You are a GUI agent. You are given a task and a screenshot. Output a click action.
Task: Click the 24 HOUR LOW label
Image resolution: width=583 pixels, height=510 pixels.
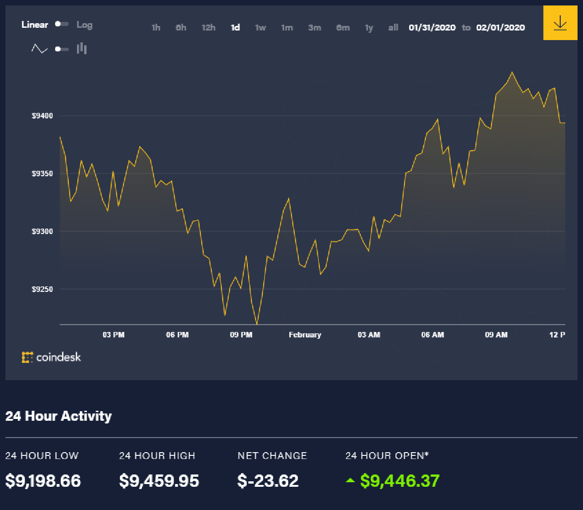[42, 456]
